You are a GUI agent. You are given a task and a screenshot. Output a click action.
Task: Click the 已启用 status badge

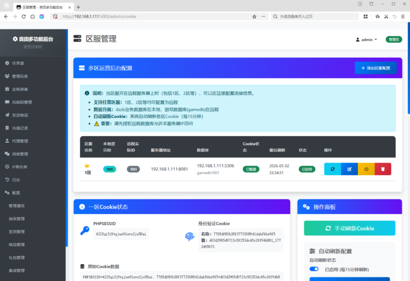pos(307,169)
